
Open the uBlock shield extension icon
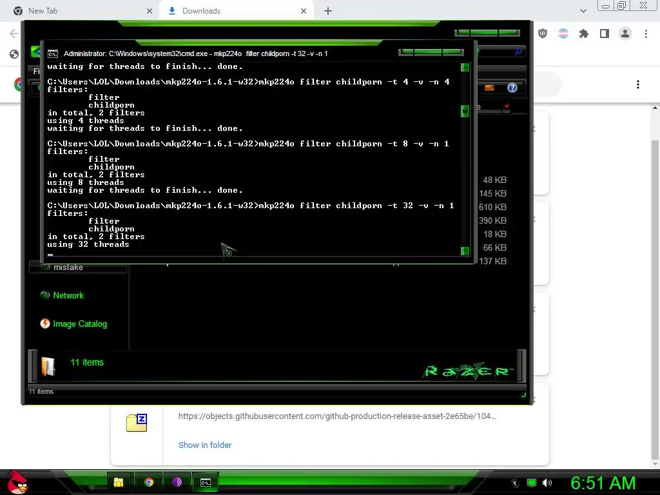tap(543, 34)
